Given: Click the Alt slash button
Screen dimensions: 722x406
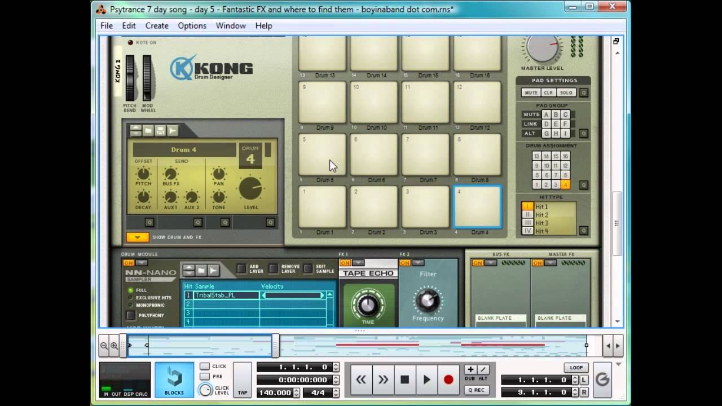Looking at the screenshot, I should point(483,369).
